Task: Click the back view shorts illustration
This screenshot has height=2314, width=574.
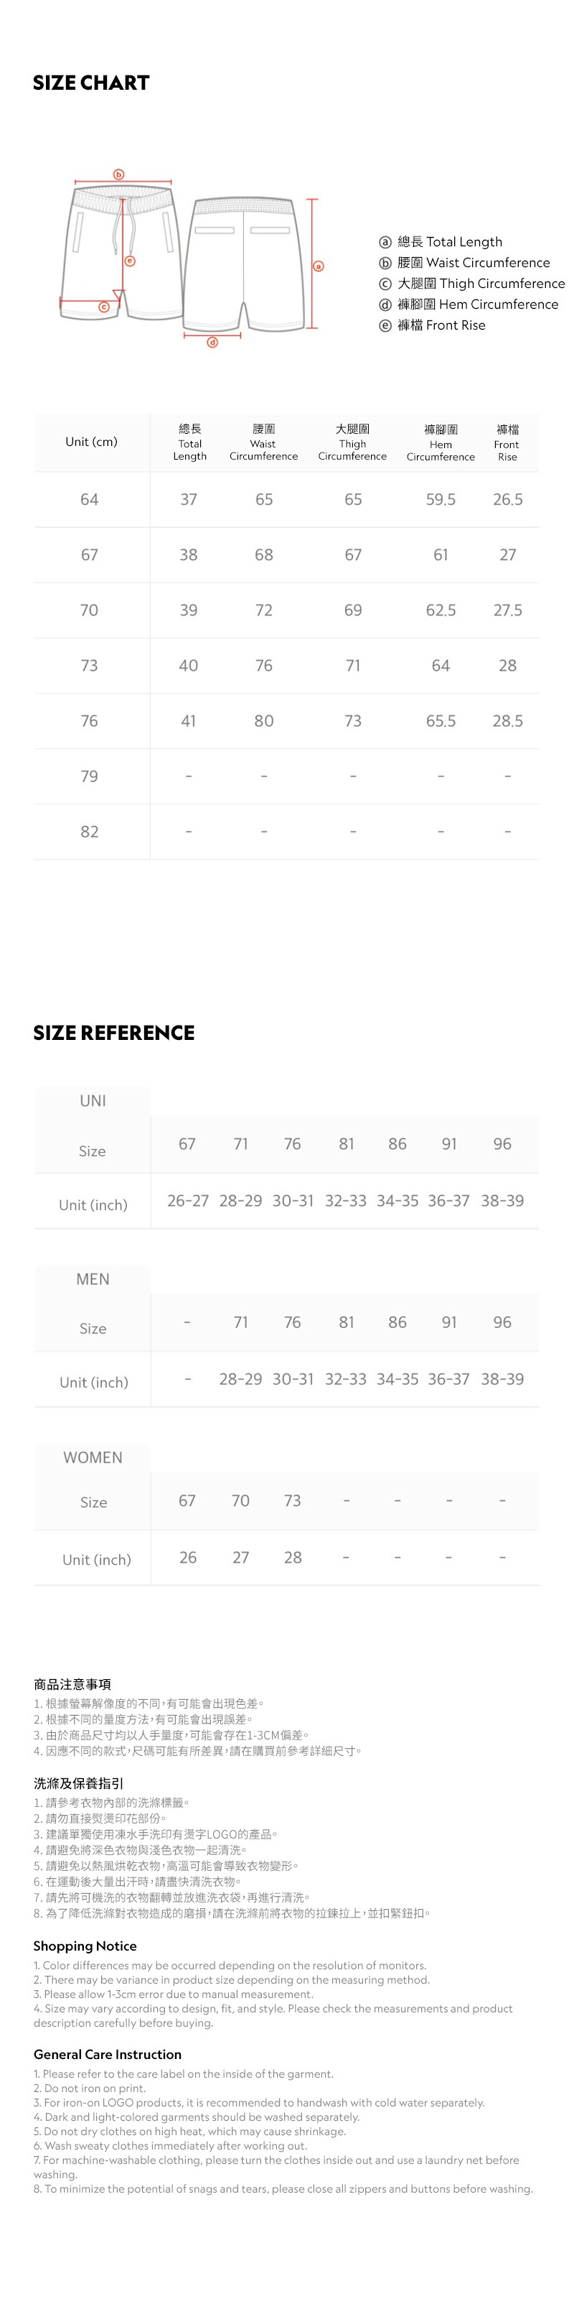Action: (x=243, y=264)
